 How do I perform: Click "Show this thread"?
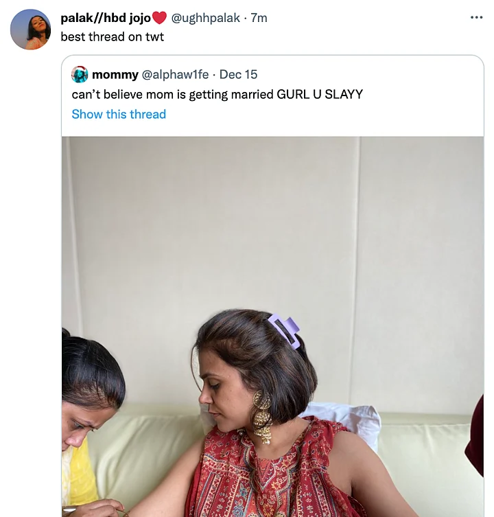coord(119,114)
